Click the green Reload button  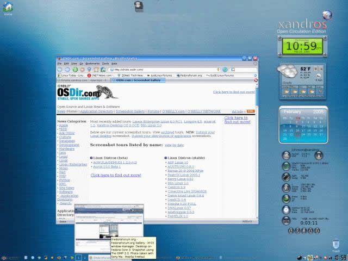point(75,70)
